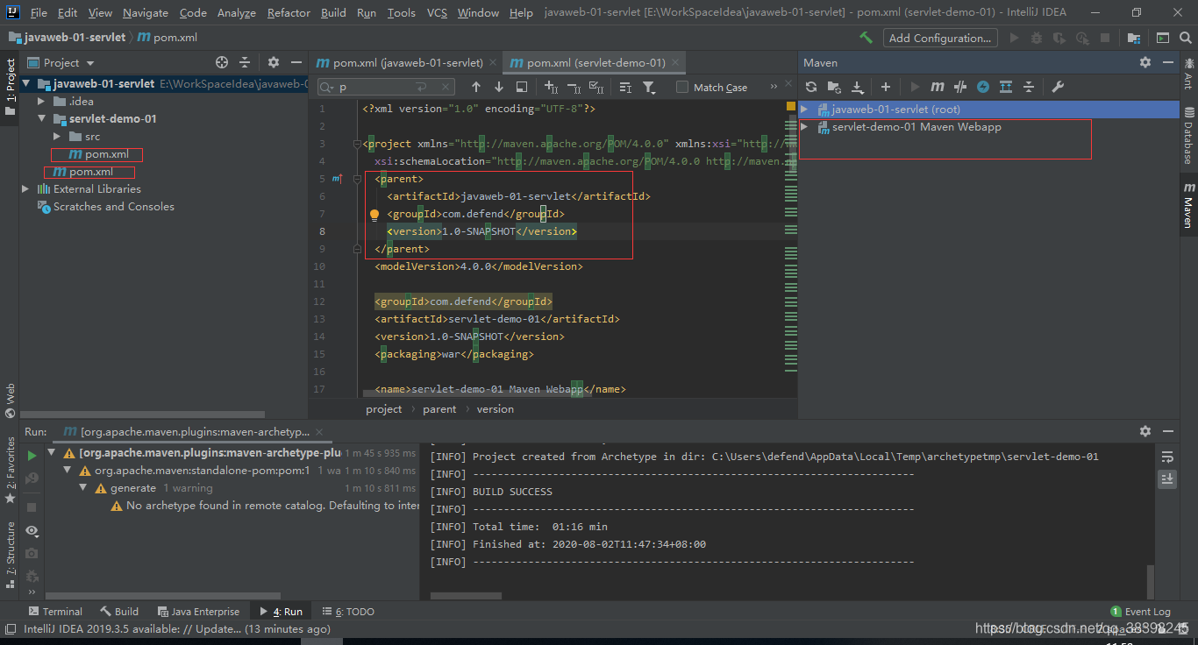The height and width of the screenshot is (645, 1198).
Task: Click the green Build Project hammer icon
Action: point(866,38)
